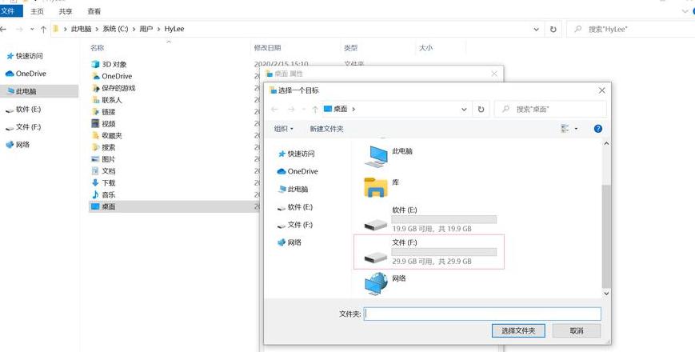Select the 库 item in the dialog
The image size is (695, 352).
pos(381,187)
